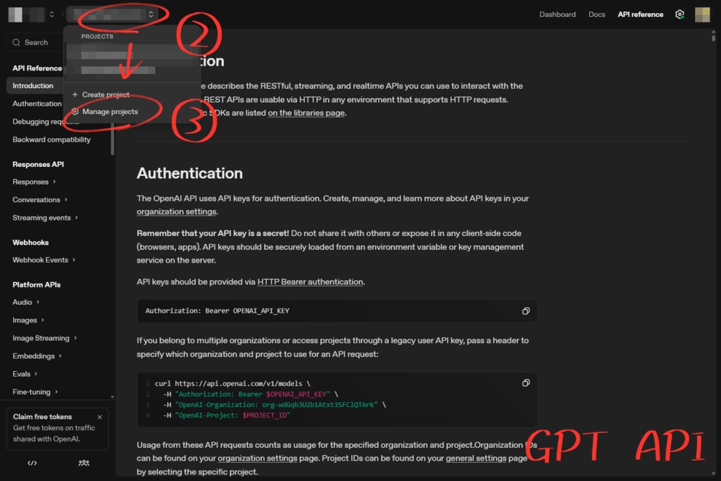This screenshot has width=721, height=481.
Task: Open Authentication in sidebar
Action: [37, 104]
